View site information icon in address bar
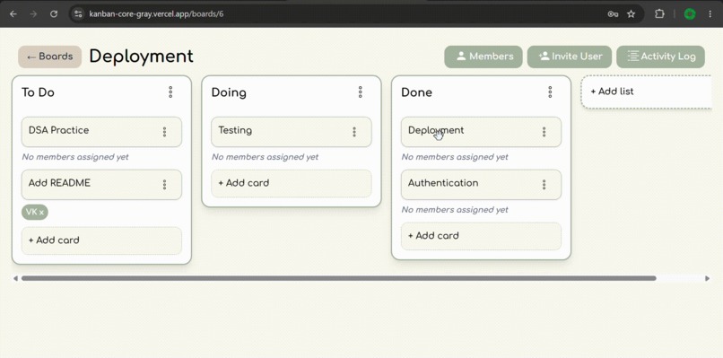 (x=78, y=13)
